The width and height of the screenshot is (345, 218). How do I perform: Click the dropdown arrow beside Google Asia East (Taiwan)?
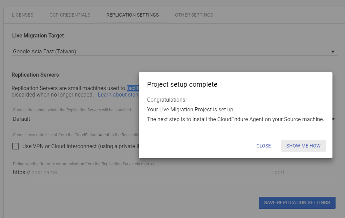point(332,51)
